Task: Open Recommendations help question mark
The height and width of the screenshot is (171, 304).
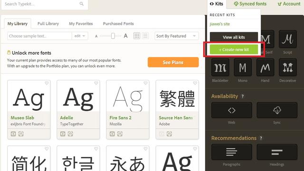Action: point(261,138)
